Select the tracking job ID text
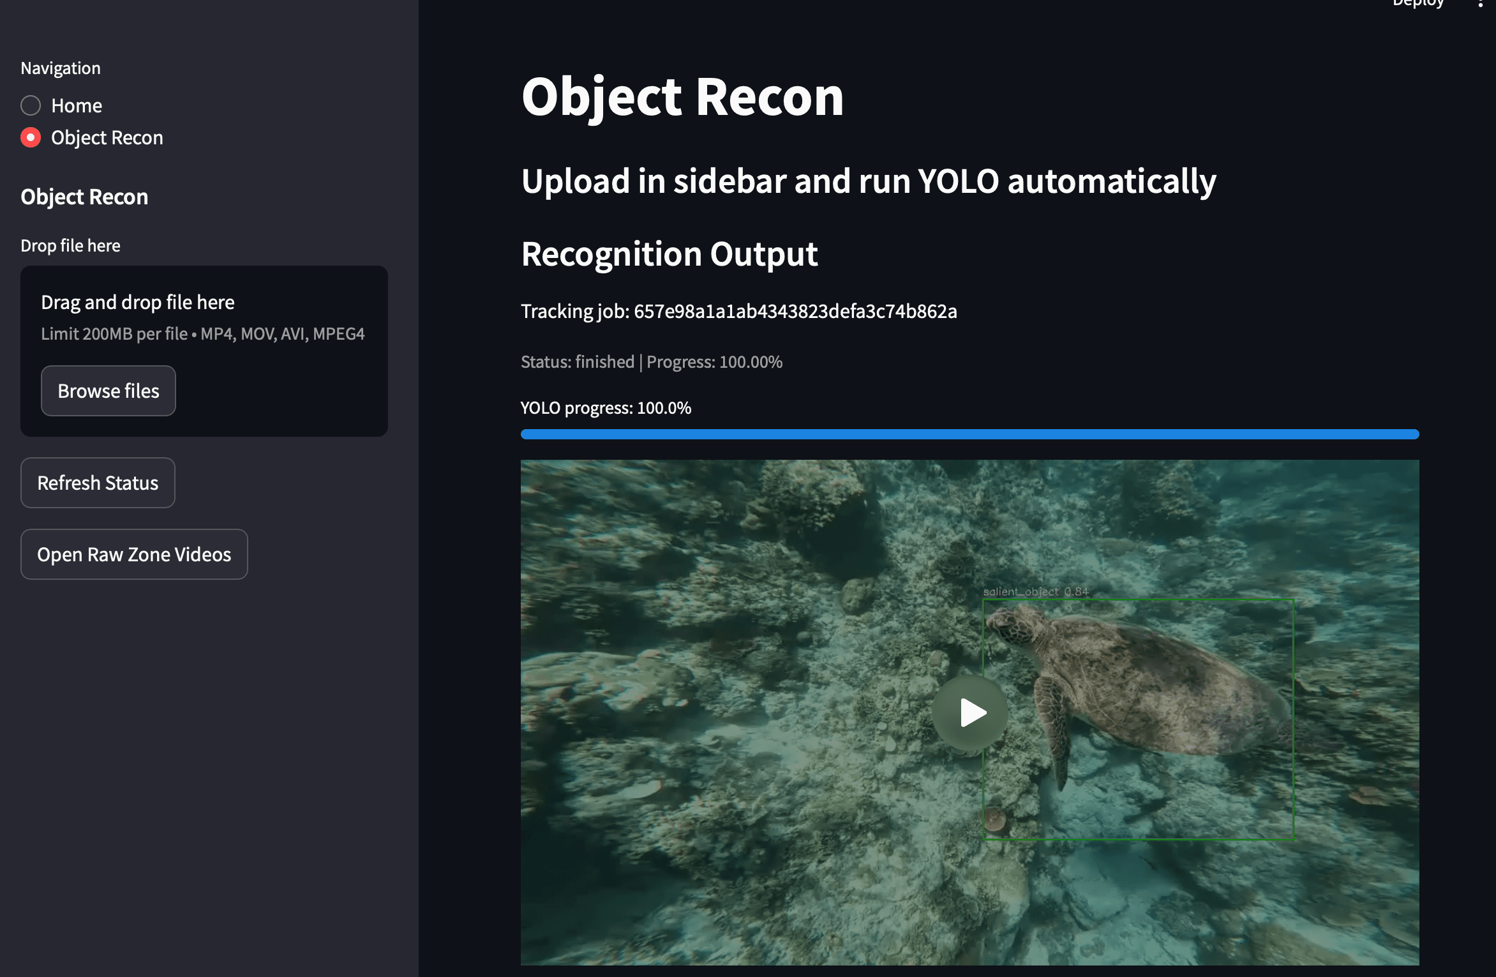Image resolution: width=1496 pixels, height=977 pixels. (x=738, y=311)
